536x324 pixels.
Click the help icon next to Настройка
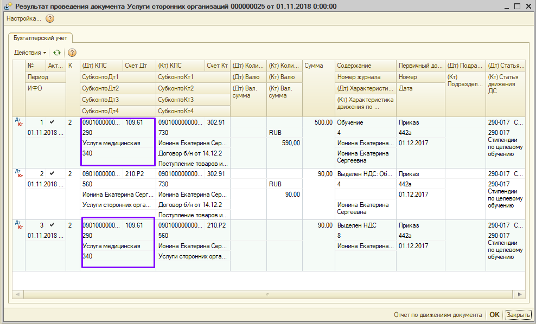pos(50,18)
